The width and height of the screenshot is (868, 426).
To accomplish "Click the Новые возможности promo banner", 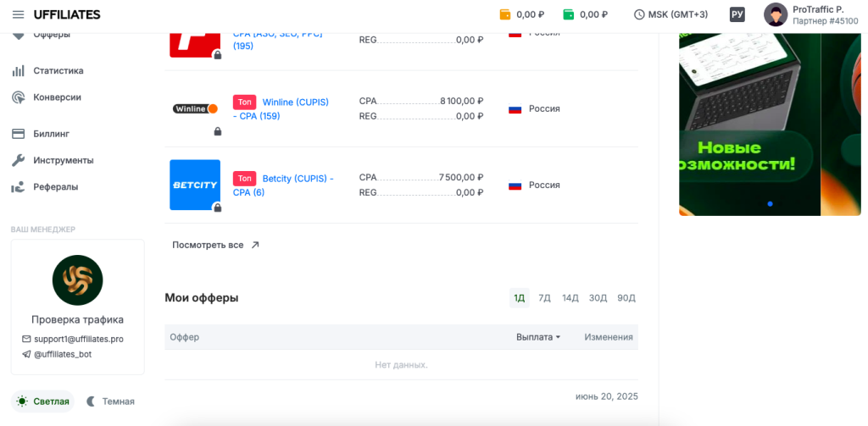I will click(x=749, y=124).
